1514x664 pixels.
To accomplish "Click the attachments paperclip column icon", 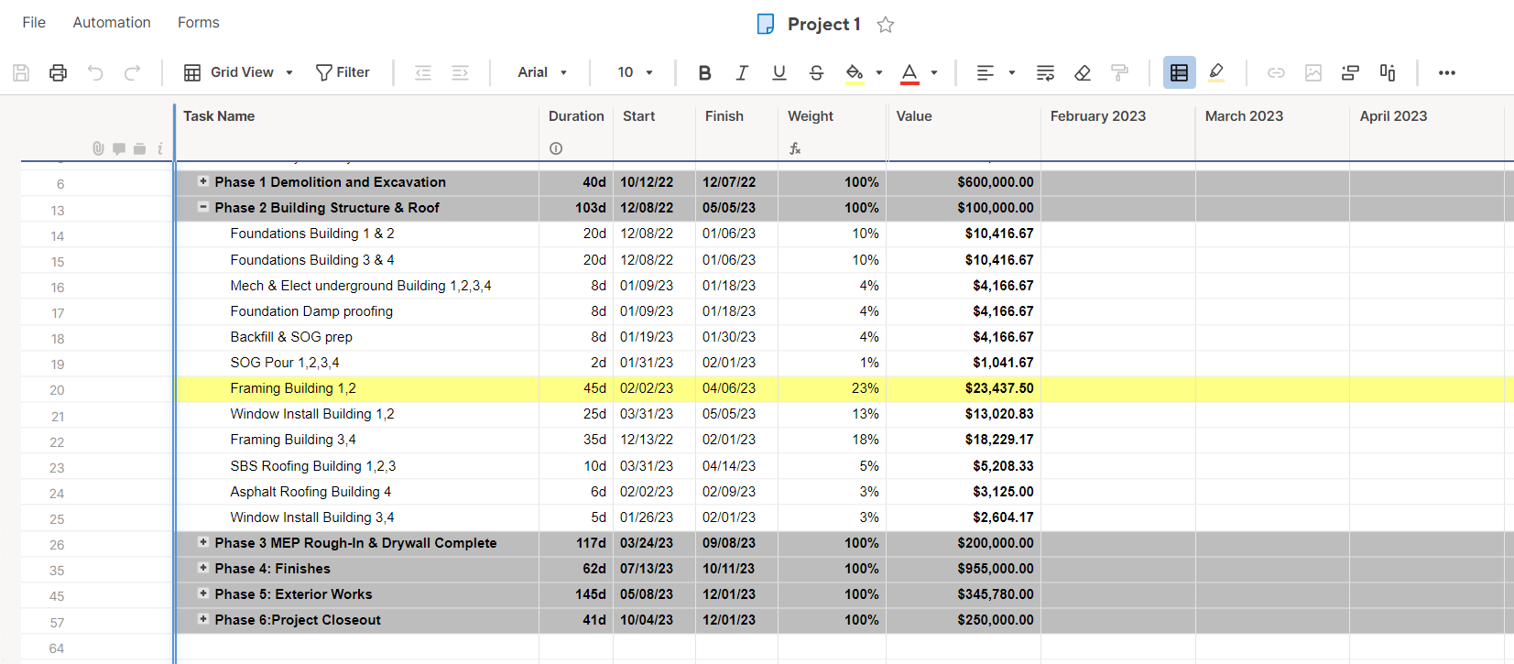I will tap(98, 148).
